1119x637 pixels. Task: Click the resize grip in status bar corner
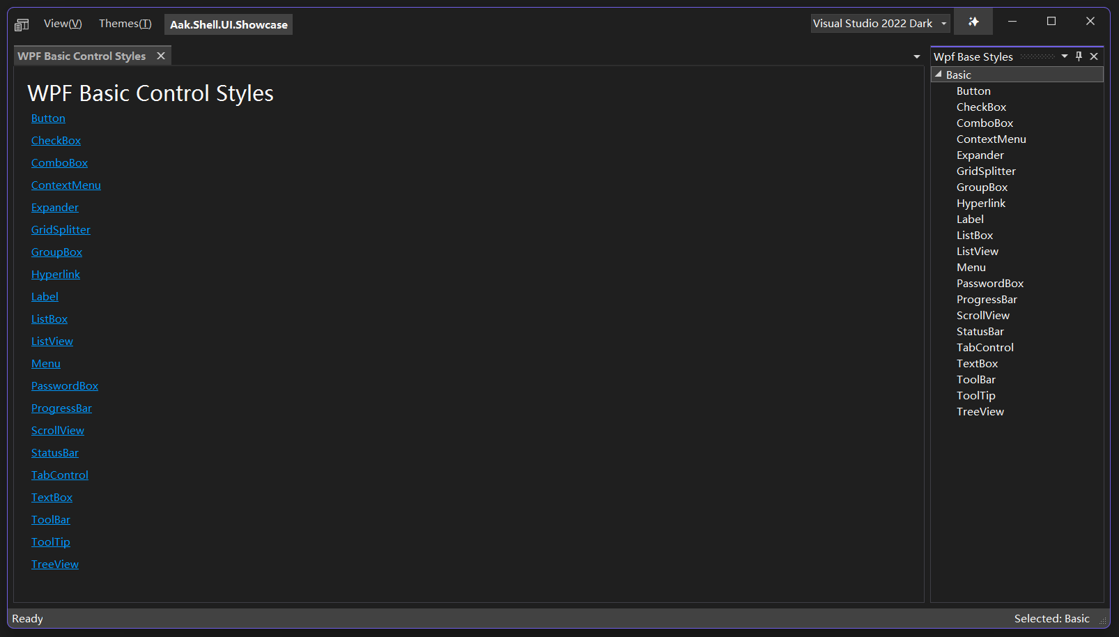(x=1102, y=620)
